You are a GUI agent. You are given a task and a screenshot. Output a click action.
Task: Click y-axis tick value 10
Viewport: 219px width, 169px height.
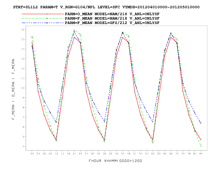pos(22,88)
